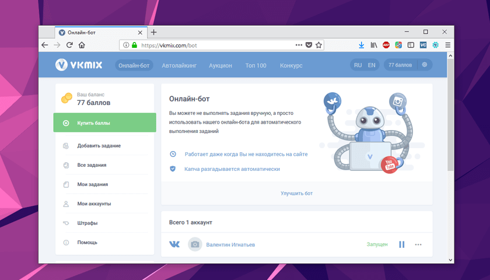The image size is (490, 280).
Task: Go to Автолайкинг tab
Action: coord(179,65)
